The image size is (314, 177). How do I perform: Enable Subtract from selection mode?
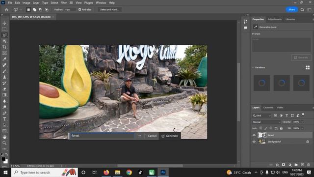(x=40, y=10)
